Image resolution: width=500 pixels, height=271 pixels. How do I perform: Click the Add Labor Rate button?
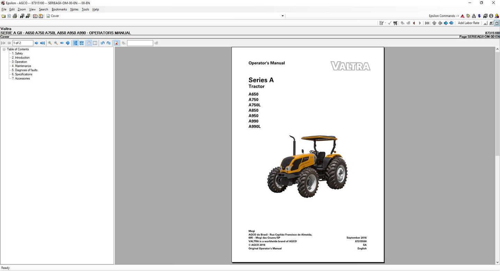pyautogui.click(x=469, y=23)
